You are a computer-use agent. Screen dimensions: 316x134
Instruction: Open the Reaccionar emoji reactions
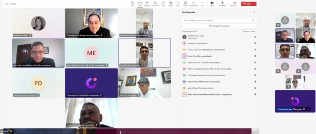point(155,3)
